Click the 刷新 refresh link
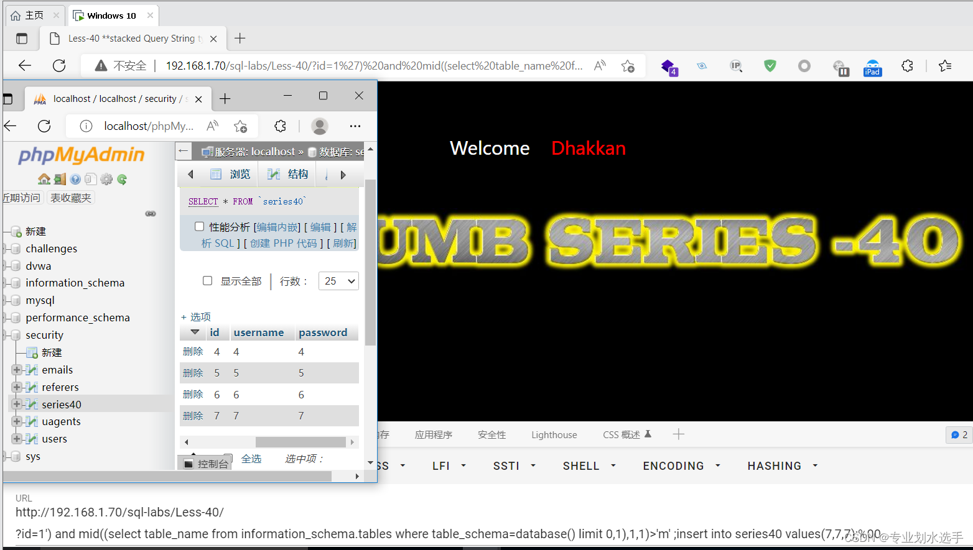 [x=343, y=243]
